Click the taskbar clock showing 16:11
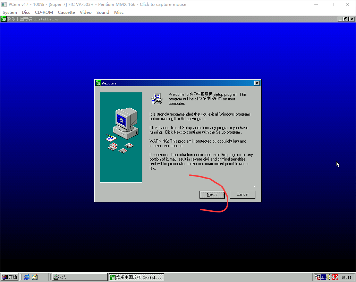356x282 pixels. (346, 277)
